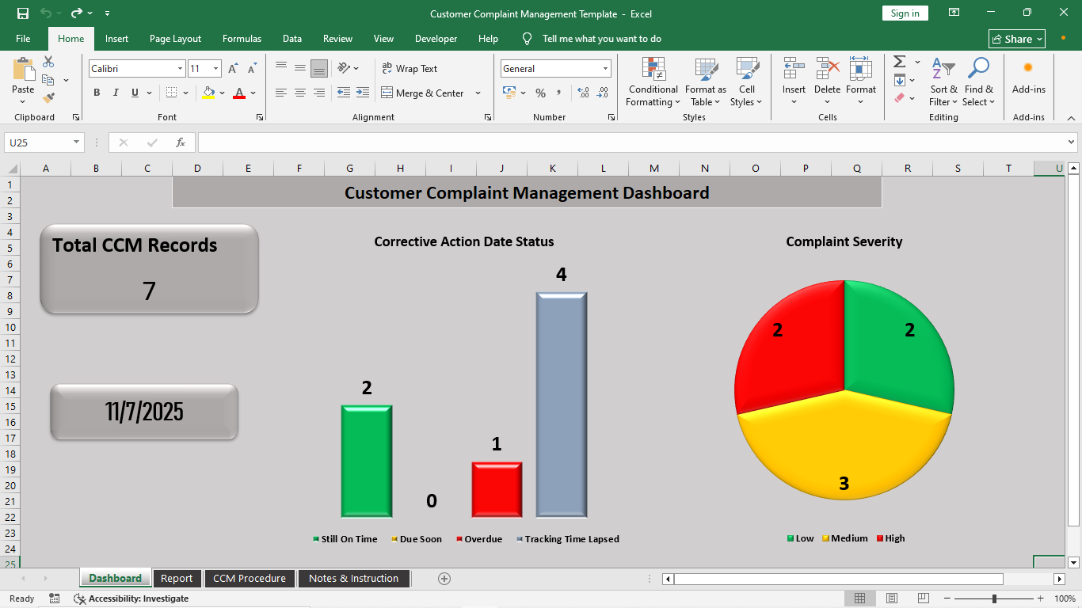Open the CCM Procedure sheet tab
The width and height of the screenshot is (1082, 608).
coord(250,579)
